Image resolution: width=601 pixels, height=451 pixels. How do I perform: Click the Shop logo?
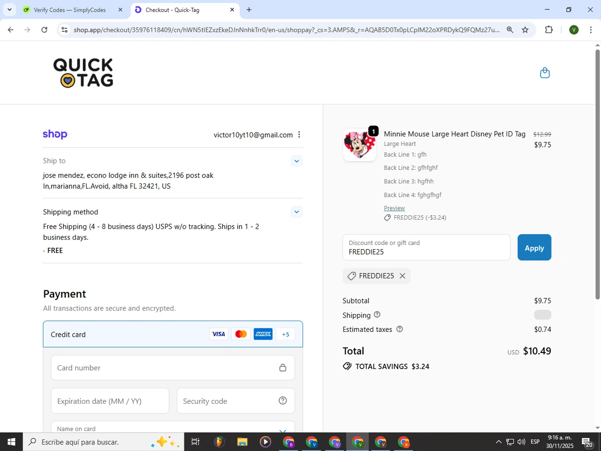click(x=55, y=134)
